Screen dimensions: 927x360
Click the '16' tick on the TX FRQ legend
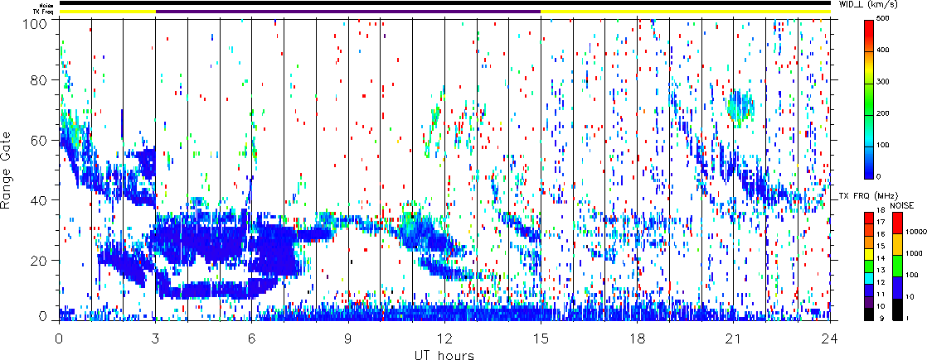pyautogui.click(x=881, y=234)
